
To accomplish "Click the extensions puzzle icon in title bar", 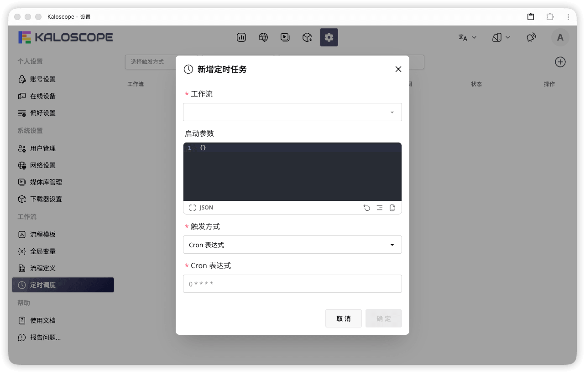I will click(x=550, y=17).
